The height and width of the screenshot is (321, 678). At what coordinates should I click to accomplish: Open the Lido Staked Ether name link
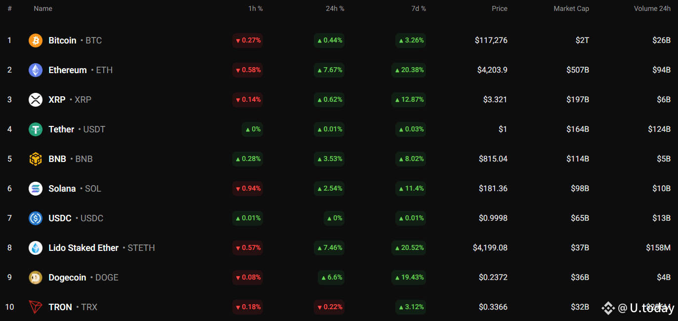[x=84, y=248]
